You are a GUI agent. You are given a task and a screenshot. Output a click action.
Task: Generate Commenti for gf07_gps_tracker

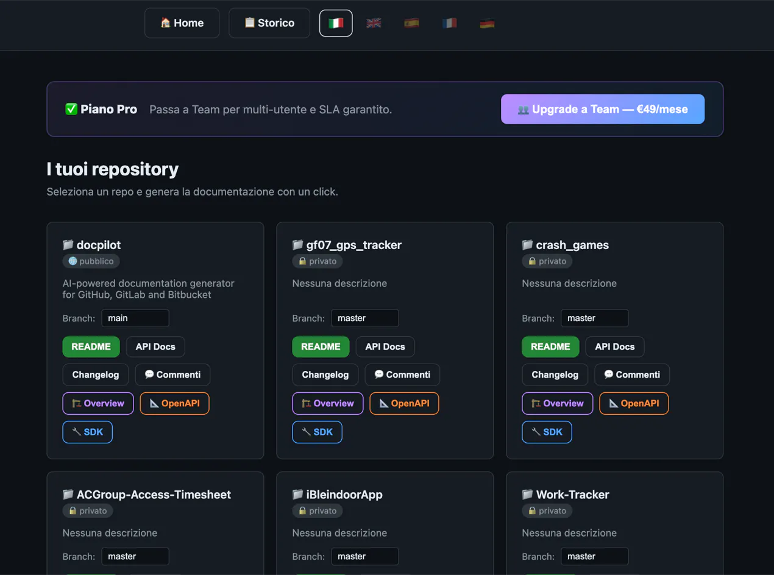[402, 375]
